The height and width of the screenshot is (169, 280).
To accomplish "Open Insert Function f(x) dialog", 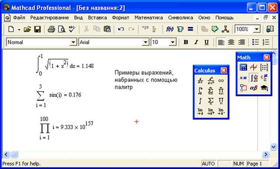I will pos(169,29).
